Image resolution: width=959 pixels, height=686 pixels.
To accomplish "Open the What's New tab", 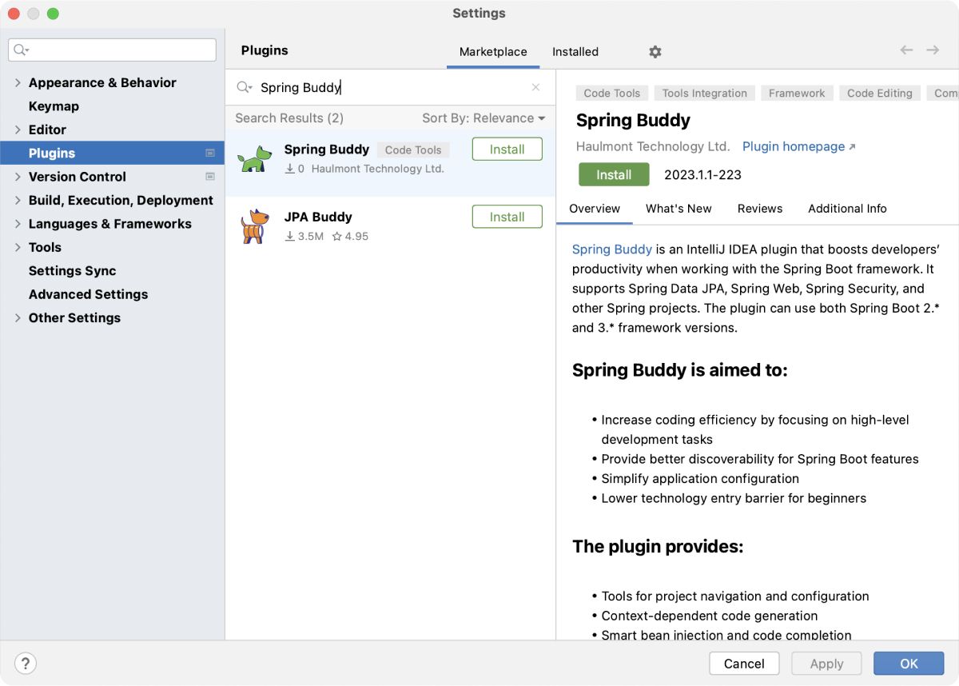I will pyautogui.click(x=678, y=209).
